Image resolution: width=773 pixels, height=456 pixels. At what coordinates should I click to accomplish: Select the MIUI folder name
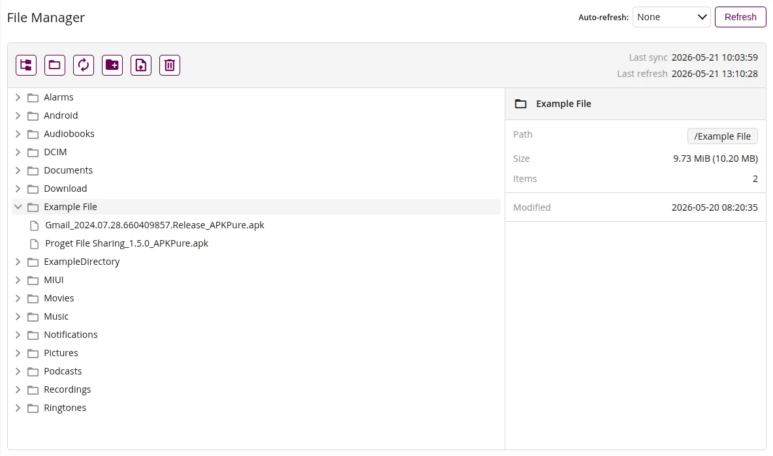54,280
